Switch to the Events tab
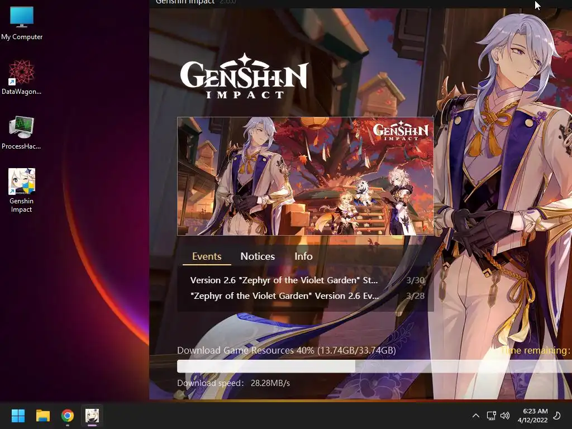 [207, 256]
